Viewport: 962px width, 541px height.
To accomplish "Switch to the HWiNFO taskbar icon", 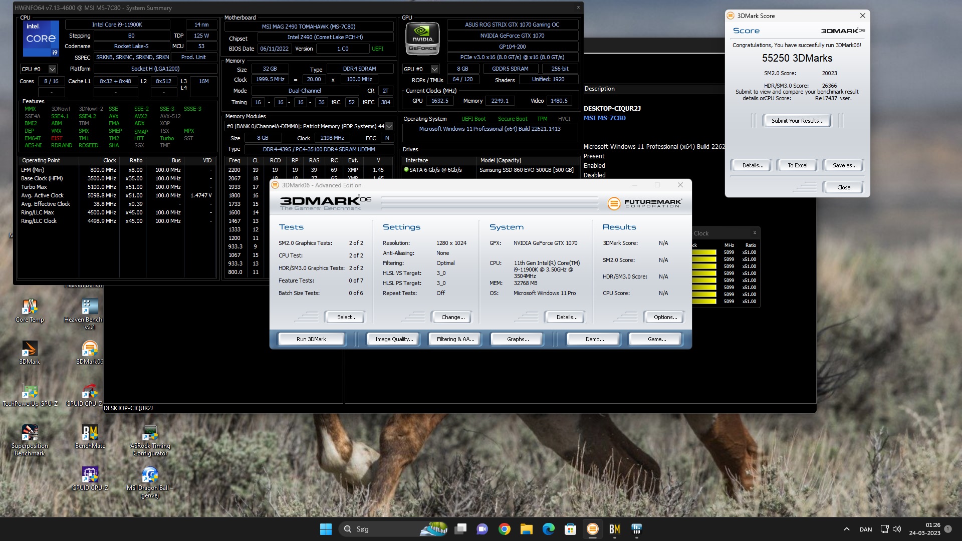I will coord(637,529).
